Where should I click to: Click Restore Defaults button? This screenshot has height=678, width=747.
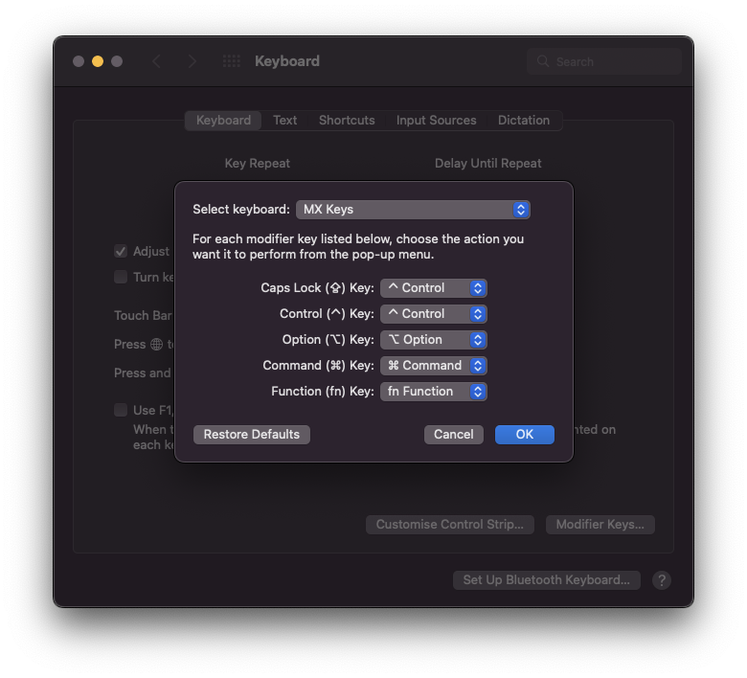tap(252, 435)
